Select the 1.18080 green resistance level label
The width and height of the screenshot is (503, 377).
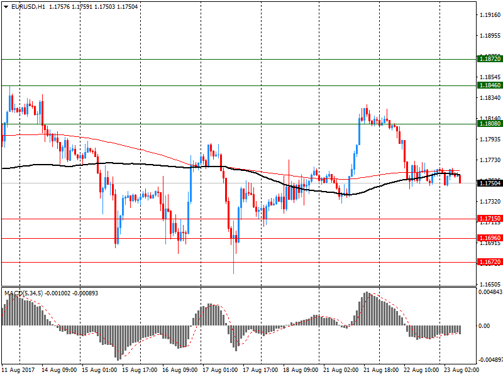(490, 124)
